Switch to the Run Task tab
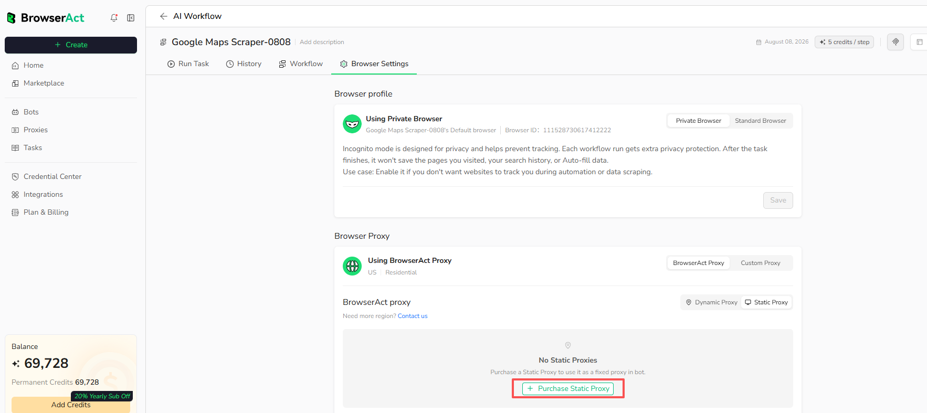927x413 pixels. [188, 63]
